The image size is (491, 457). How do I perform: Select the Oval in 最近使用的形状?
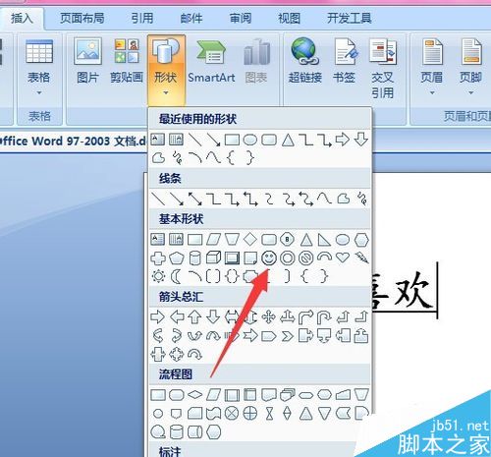tap(250, 140)
